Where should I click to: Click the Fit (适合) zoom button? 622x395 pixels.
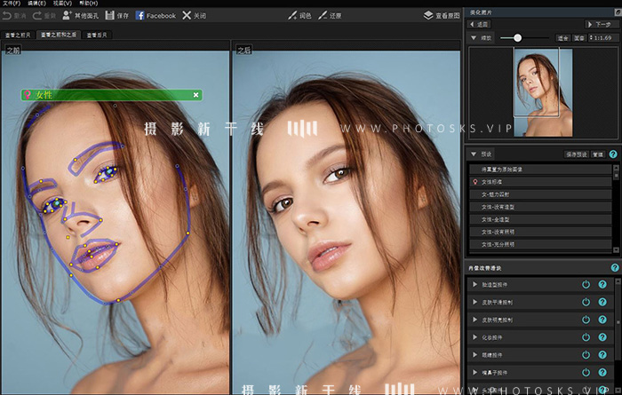click(562, 38)
